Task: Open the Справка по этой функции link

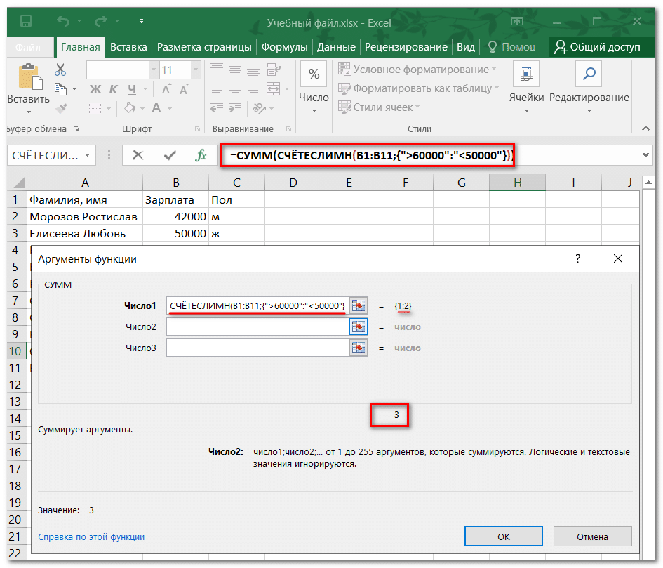Action: (91, 536)
